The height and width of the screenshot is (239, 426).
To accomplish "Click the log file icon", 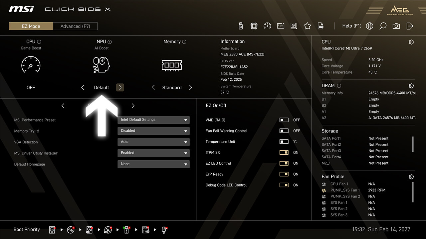I will tap(320, 26).
